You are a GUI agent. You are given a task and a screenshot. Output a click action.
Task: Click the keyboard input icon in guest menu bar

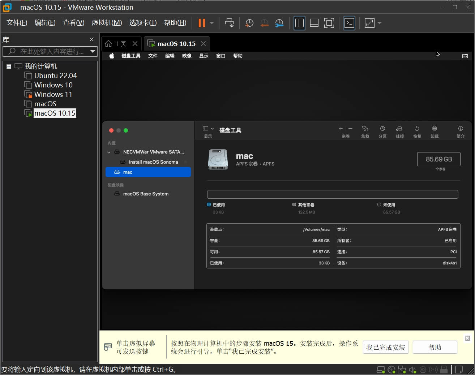[465, 56]
